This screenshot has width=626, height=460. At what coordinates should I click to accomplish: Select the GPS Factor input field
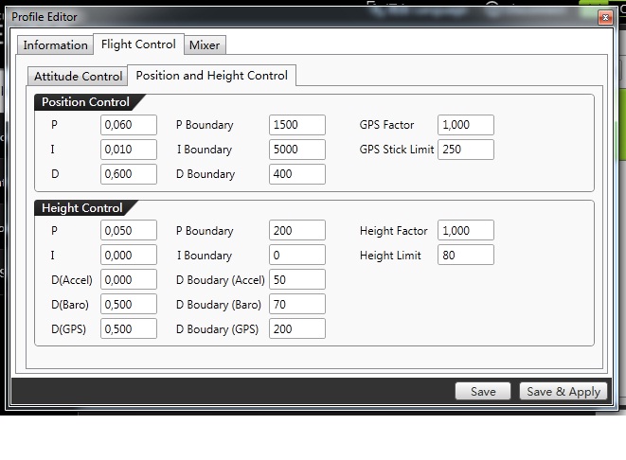click(466, 125)
